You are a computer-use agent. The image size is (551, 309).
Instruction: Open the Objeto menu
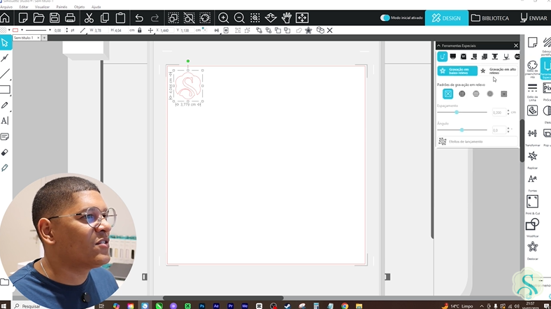pyautogui.click(x=79, y=7)
